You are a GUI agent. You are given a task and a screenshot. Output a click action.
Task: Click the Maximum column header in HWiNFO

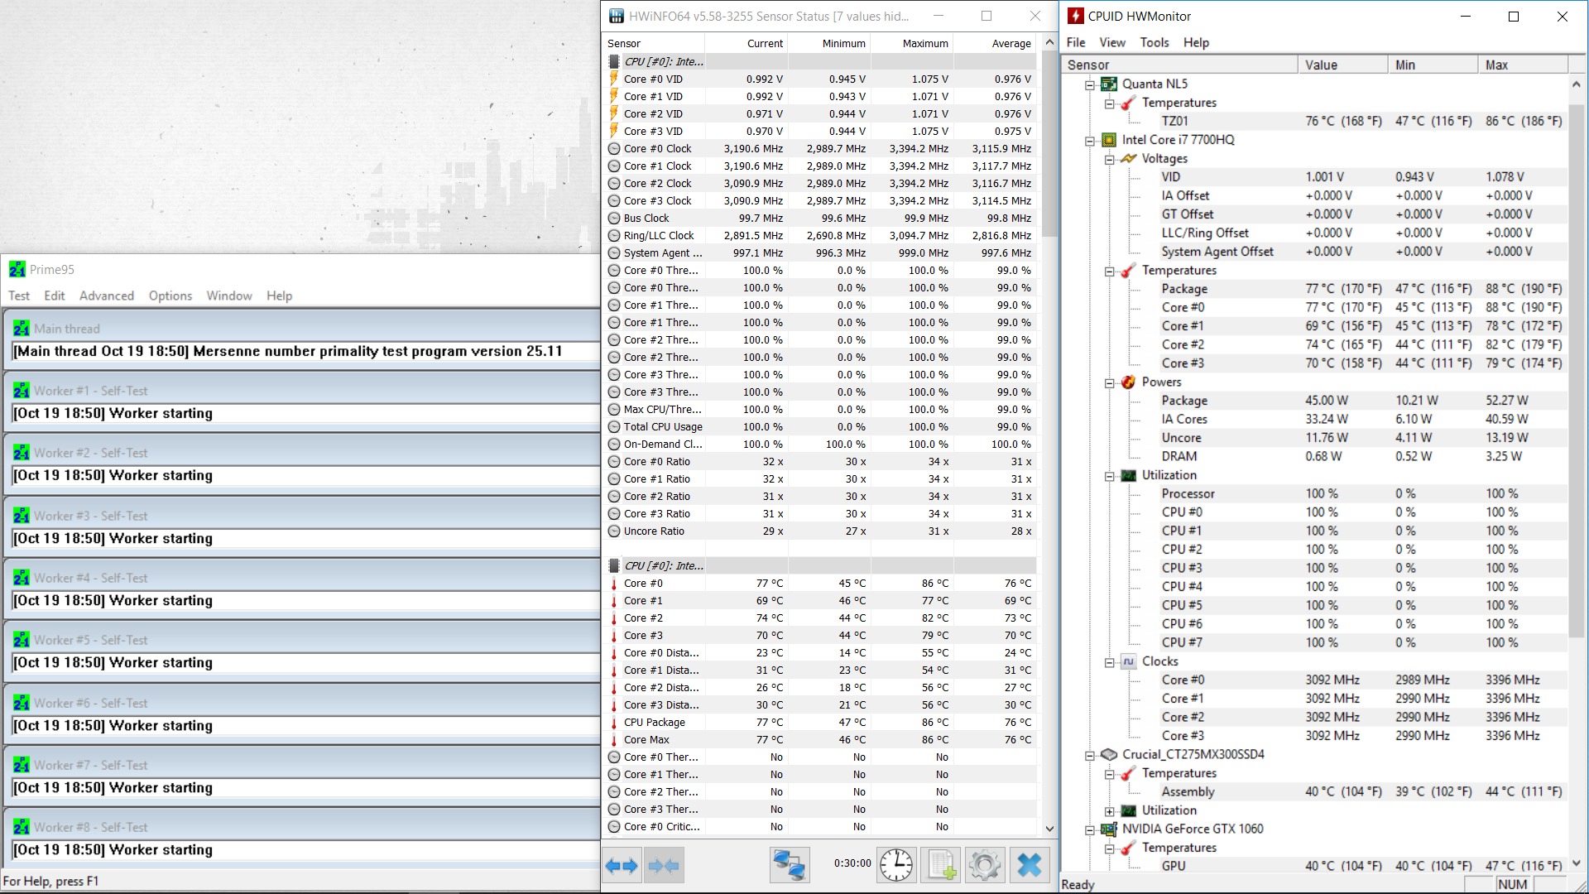pyautogui.click(x=912, y=44)
